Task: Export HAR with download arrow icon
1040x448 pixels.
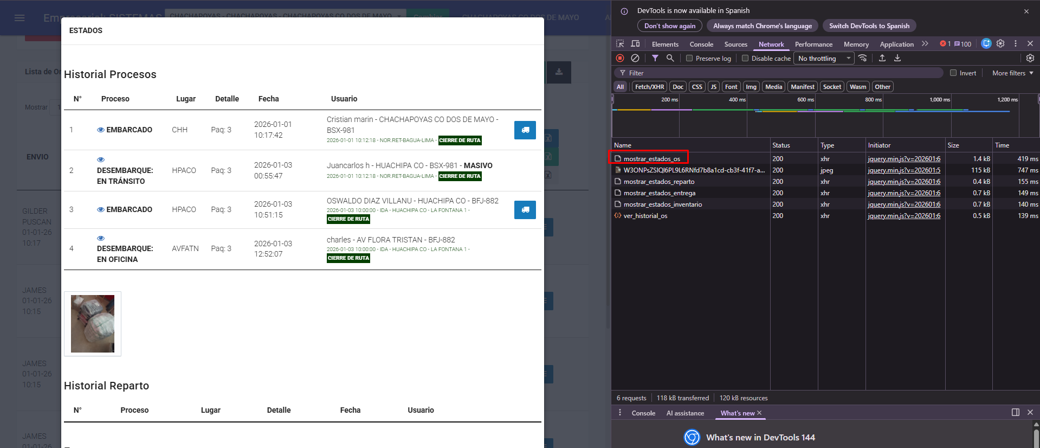Action: (x=897, y=58)
